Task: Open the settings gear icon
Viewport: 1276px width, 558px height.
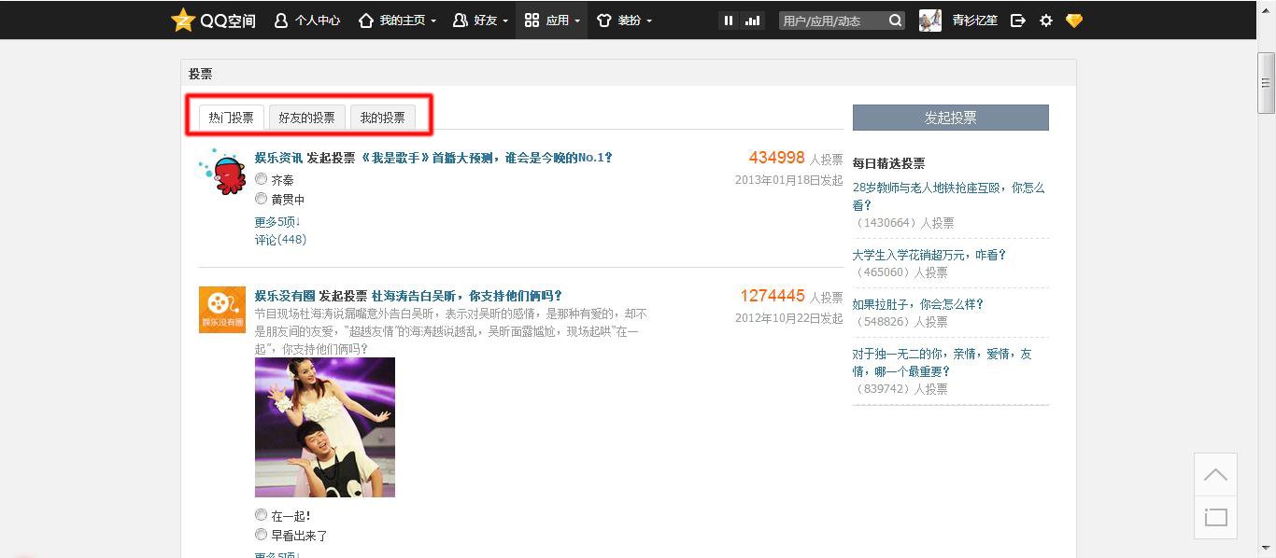Action: (1046, 21)
